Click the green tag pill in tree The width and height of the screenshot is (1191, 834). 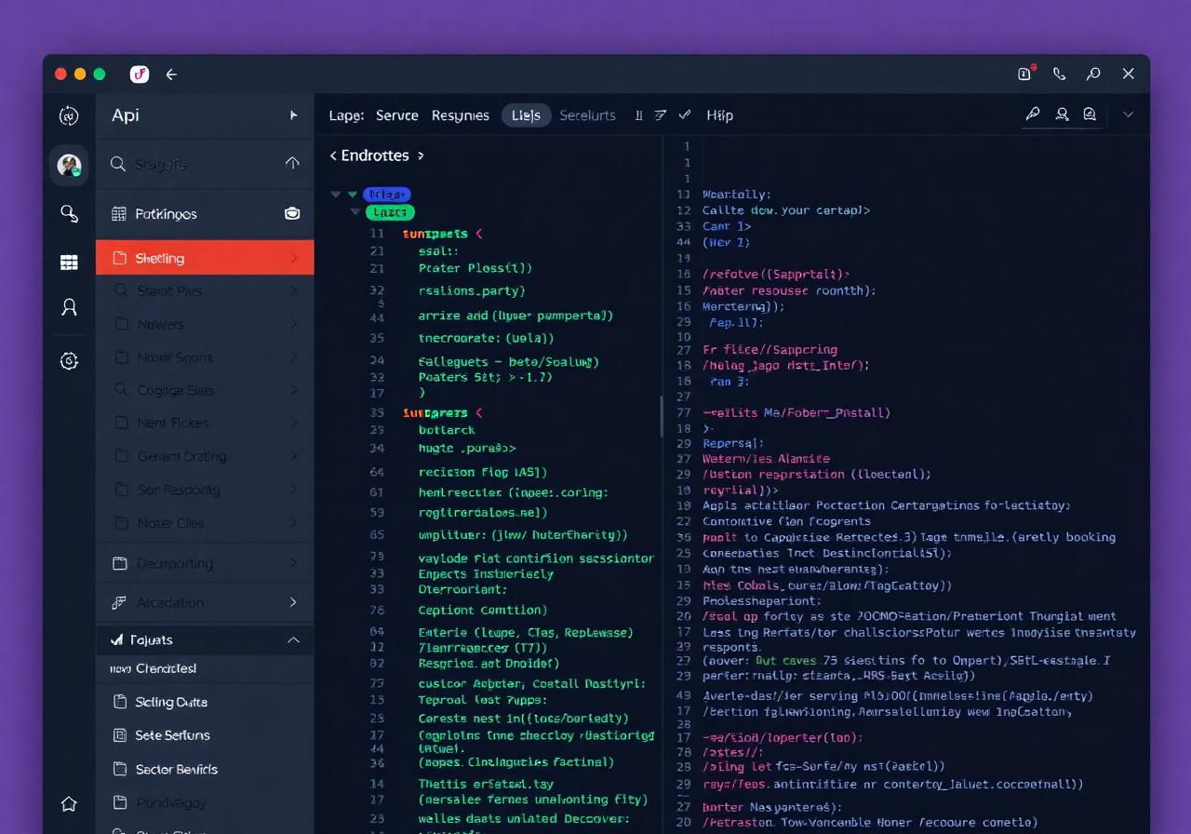390,212
